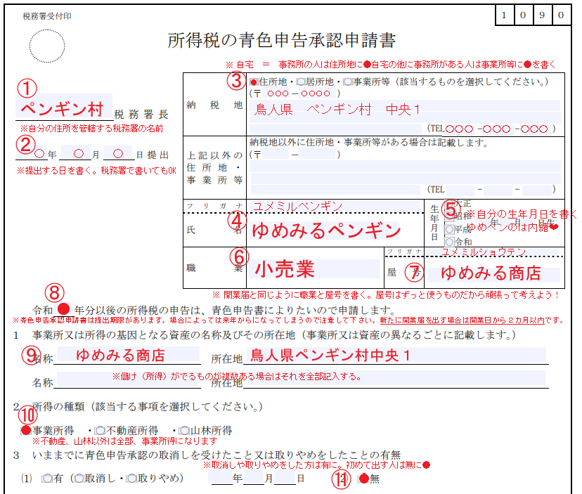The height and width of the screenshot is (494, 582).
Task: Select the 住所地 radio button
Action: tap(254, 82)
